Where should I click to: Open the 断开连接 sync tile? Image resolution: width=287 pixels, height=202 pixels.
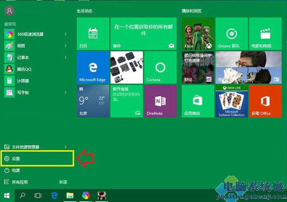127,101
